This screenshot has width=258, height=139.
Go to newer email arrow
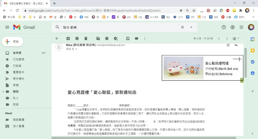[219, 38]
